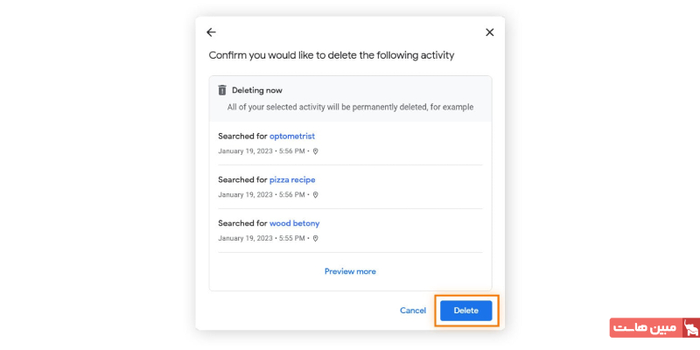The height and width of the screenshot is (350, 700).
Task: Click the location pin for the optometrist search
Action: click(316, 151)
